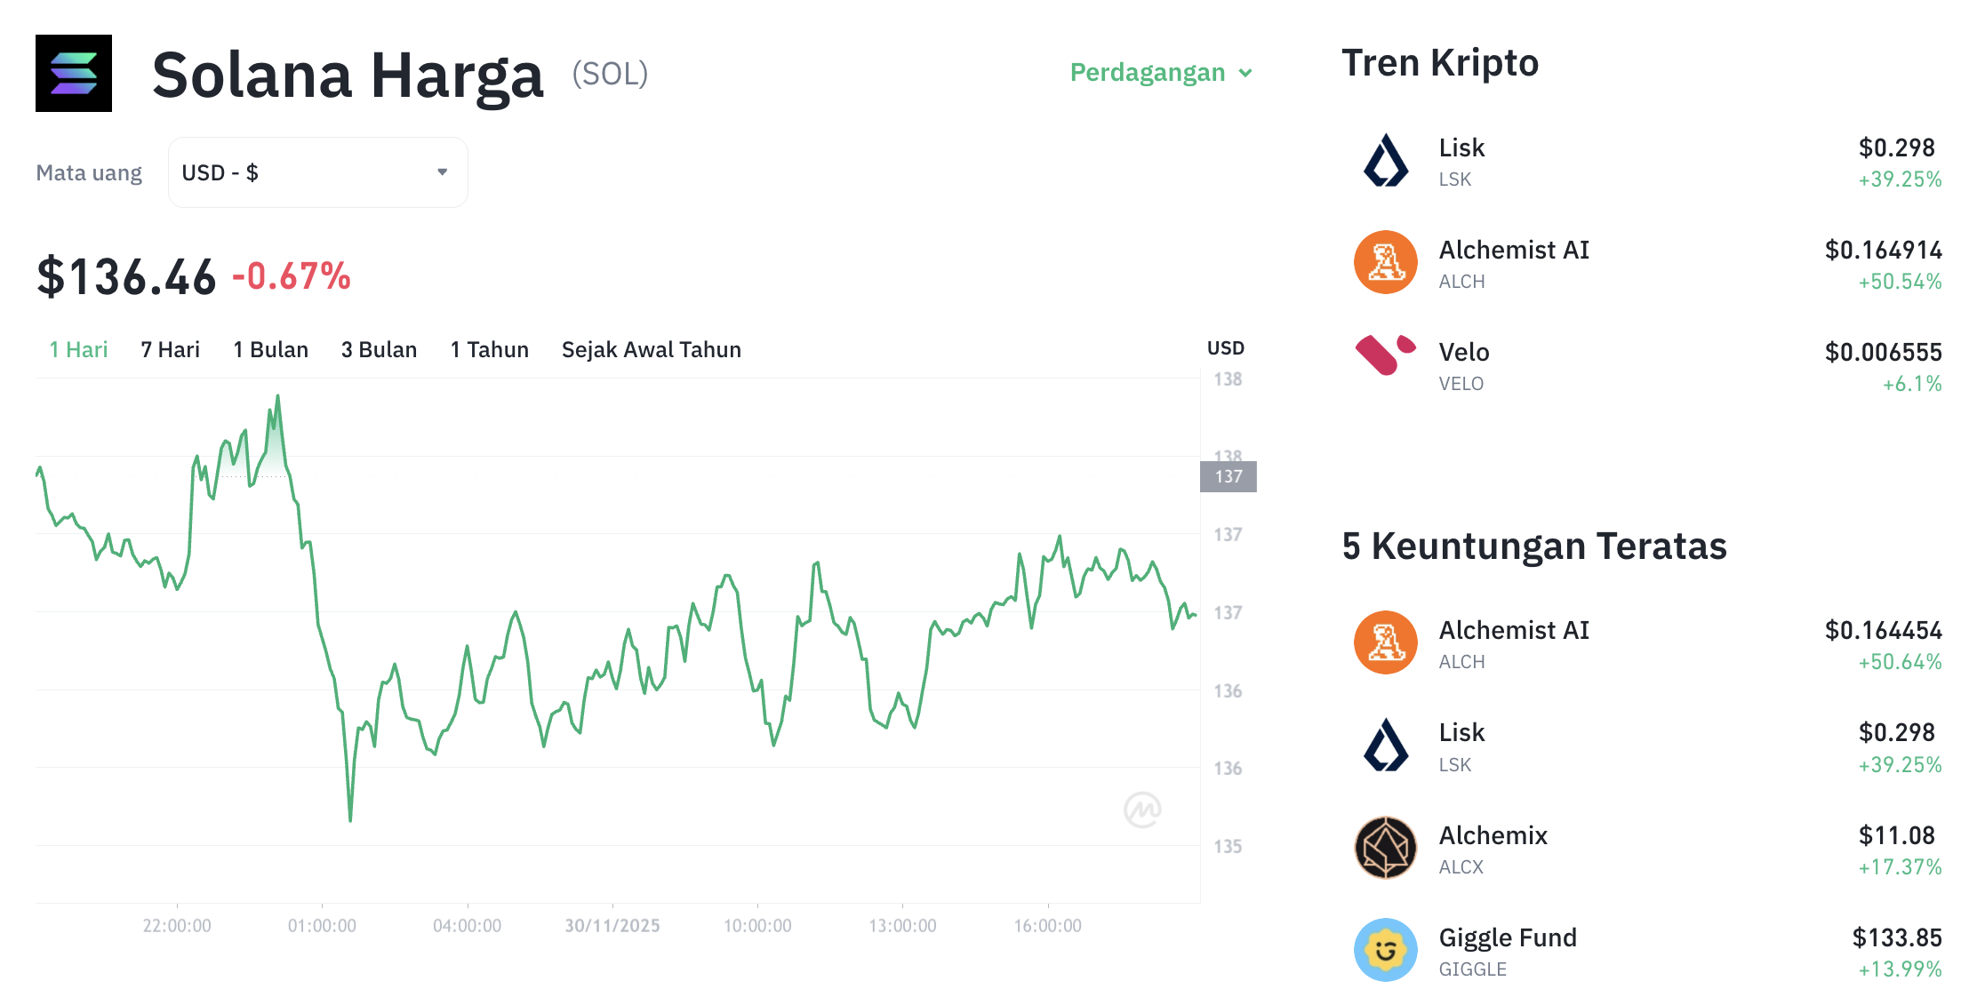Switch to the 7 Hari chart view
The height and width of the screenshot is (997, 1961).
[x=170, y=349]
